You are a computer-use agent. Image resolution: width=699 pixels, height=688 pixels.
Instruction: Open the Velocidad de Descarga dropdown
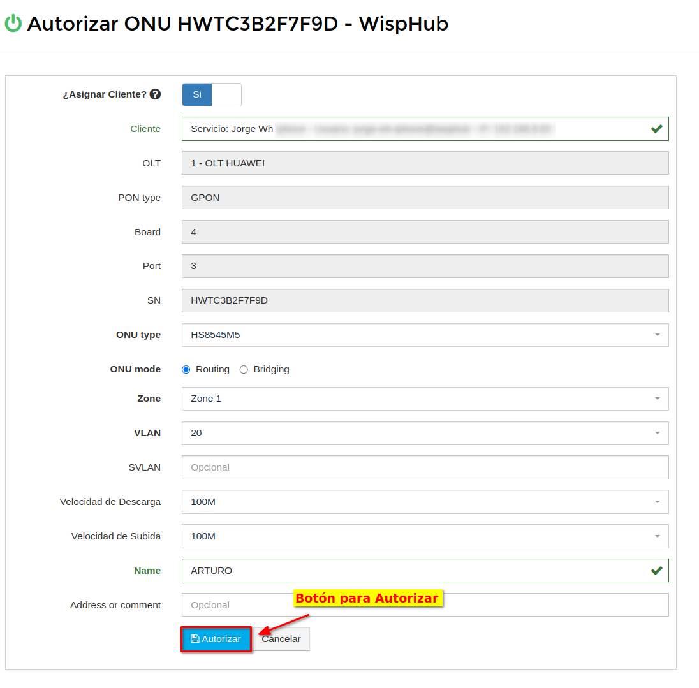tap(425, 502)
